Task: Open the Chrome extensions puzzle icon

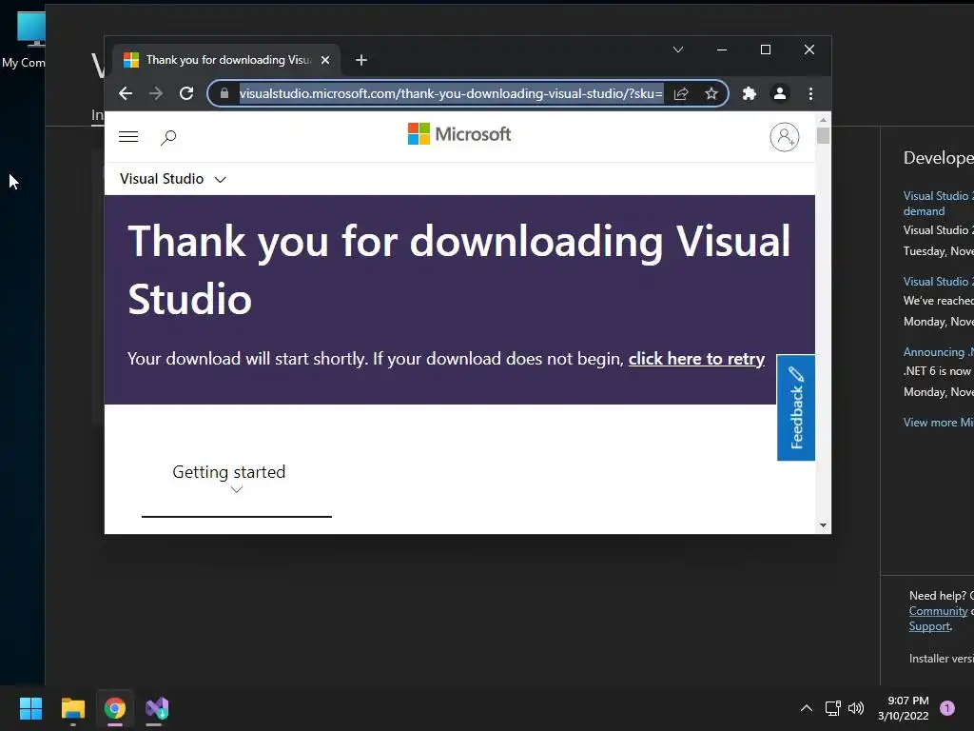Action: (750, 93)
